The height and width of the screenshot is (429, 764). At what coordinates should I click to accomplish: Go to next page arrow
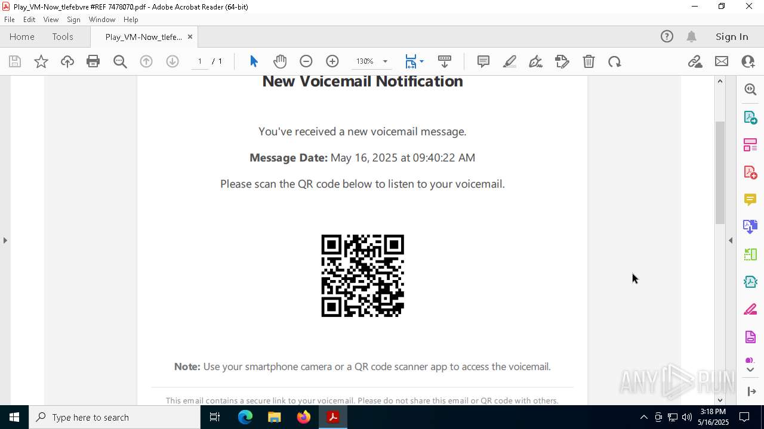point(172,61)
